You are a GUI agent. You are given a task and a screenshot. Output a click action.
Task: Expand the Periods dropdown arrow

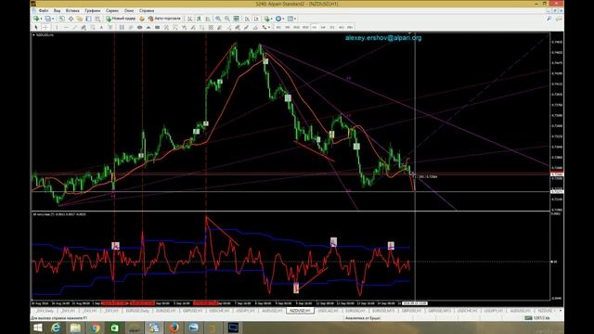[x=284, y=19]
